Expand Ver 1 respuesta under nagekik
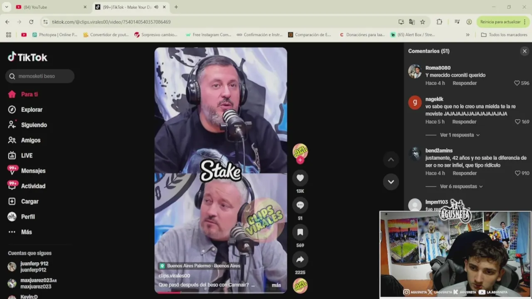 [x=460, y=135]
